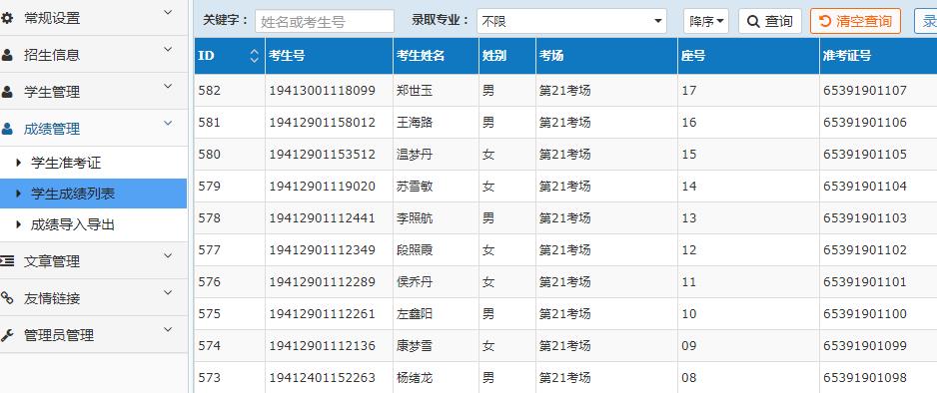Click ID cell 582
This screenshot has height=393, width=937.
pos(209,91)
